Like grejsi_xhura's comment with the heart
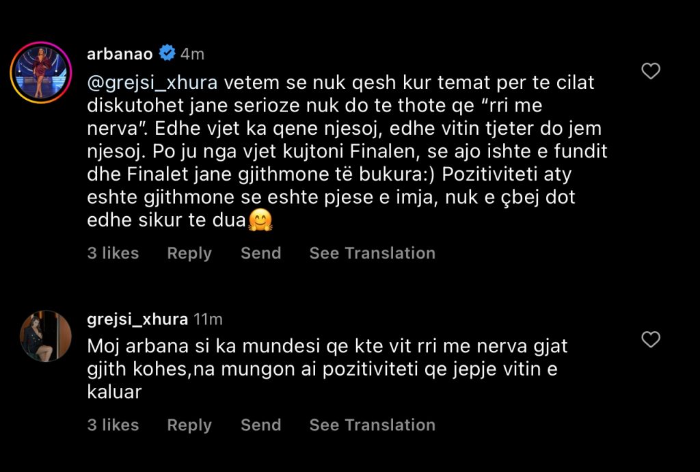The image size is (700, 472). pos(651,339)
